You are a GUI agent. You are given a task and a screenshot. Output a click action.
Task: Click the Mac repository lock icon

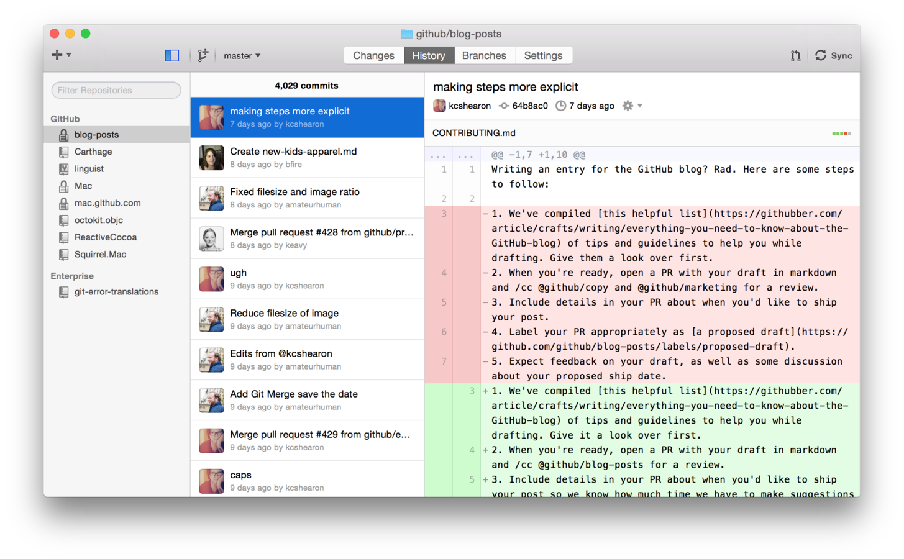pyautogui.click(x=63, y=186)
